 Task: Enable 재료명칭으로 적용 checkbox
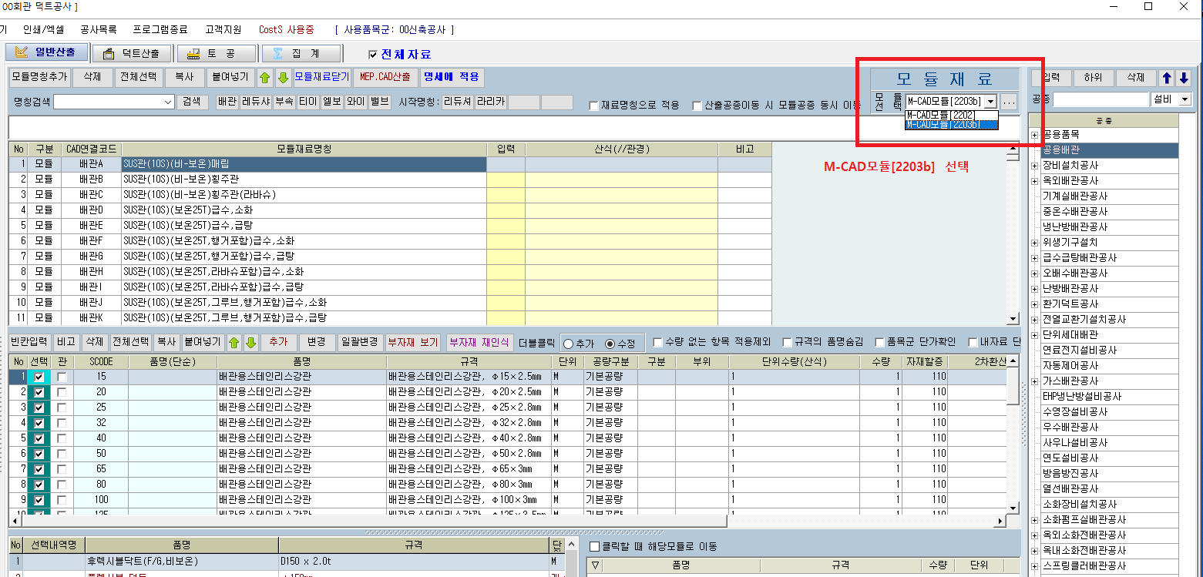click(x=593, y=106)
